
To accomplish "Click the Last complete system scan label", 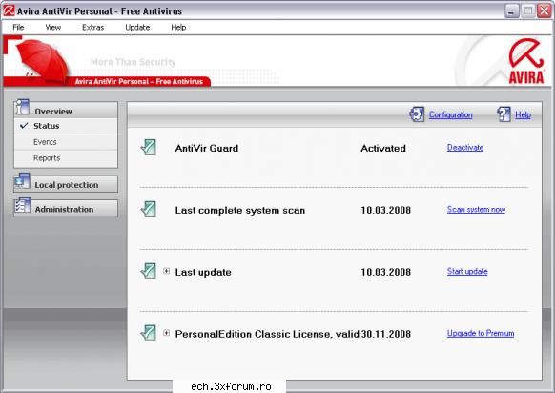I will click(240, 210).
